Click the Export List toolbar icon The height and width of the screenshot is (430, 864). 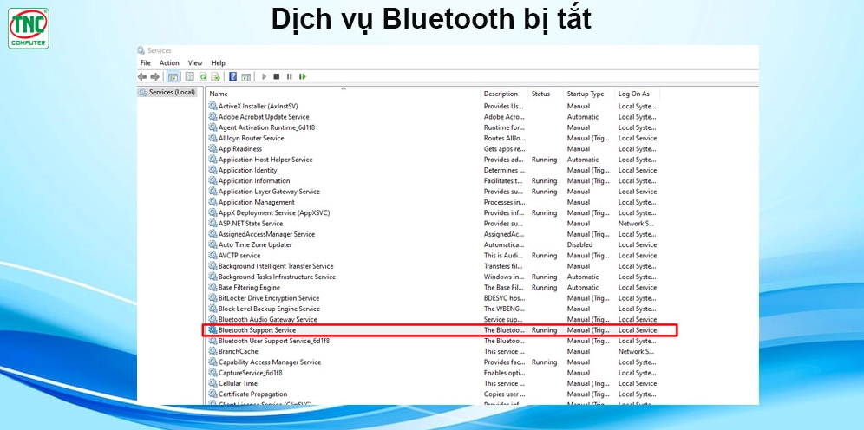coord(215,77)
